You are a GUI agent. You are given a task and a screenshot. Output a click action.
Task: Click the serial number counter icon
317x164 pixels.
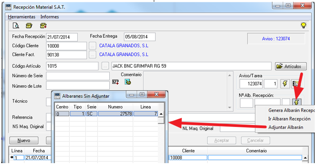(116, 82)
